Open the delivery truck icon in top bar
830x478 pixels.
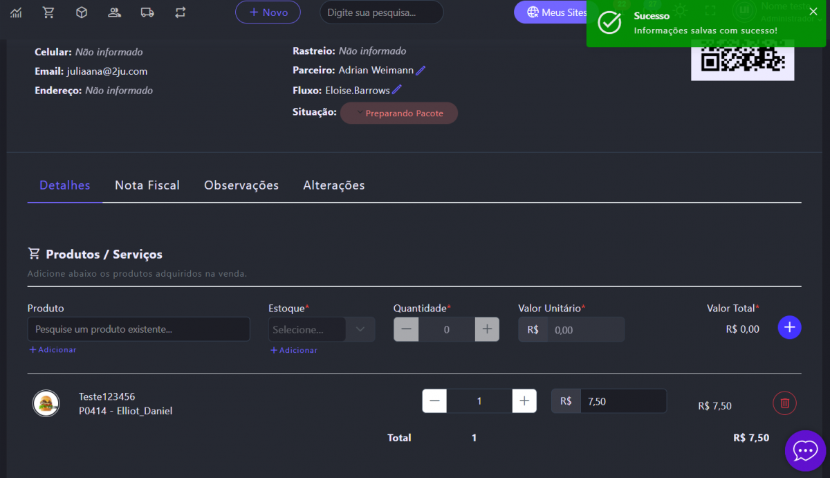[x=147, y=12]
